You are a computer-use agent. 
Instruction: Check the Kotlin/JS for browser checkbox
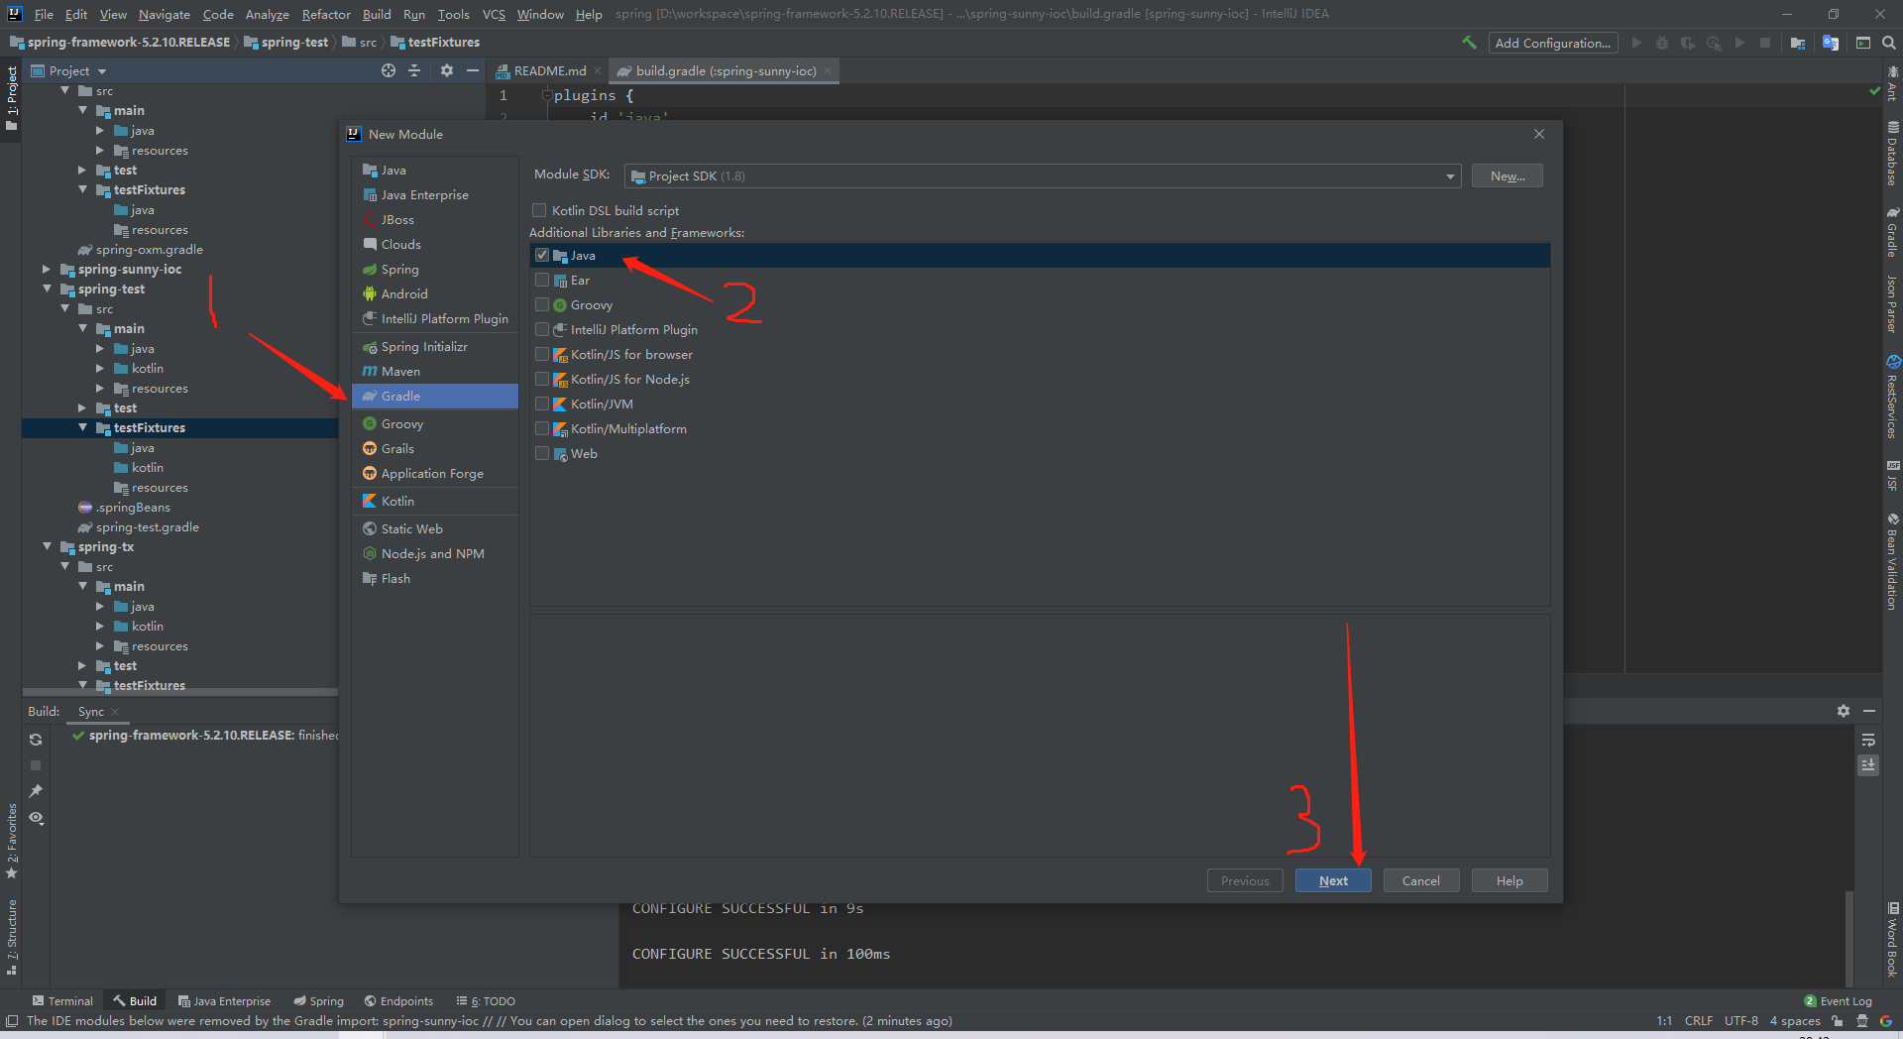click(542, 354)
